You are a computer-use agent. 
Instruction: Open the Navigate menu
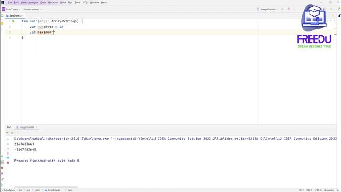click(x=33, y=2)
